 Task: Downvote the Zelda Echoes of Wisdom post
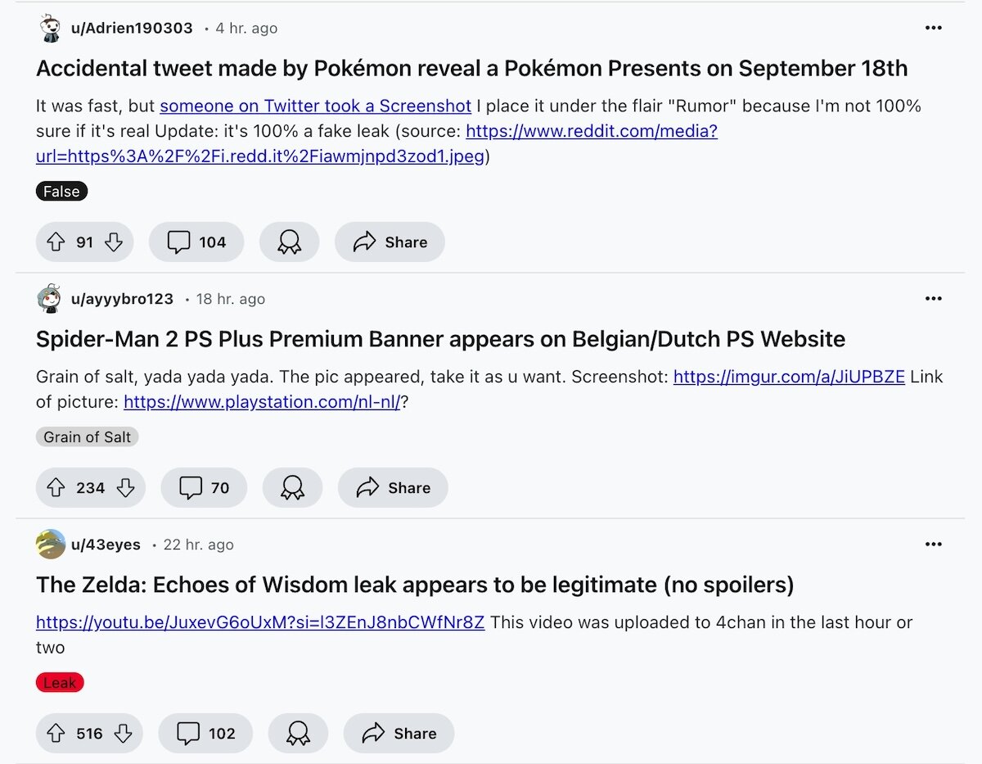[x=123, y=734]
